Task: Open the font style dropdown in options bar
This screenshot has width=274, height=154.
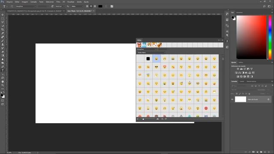Action: [44, 6]
